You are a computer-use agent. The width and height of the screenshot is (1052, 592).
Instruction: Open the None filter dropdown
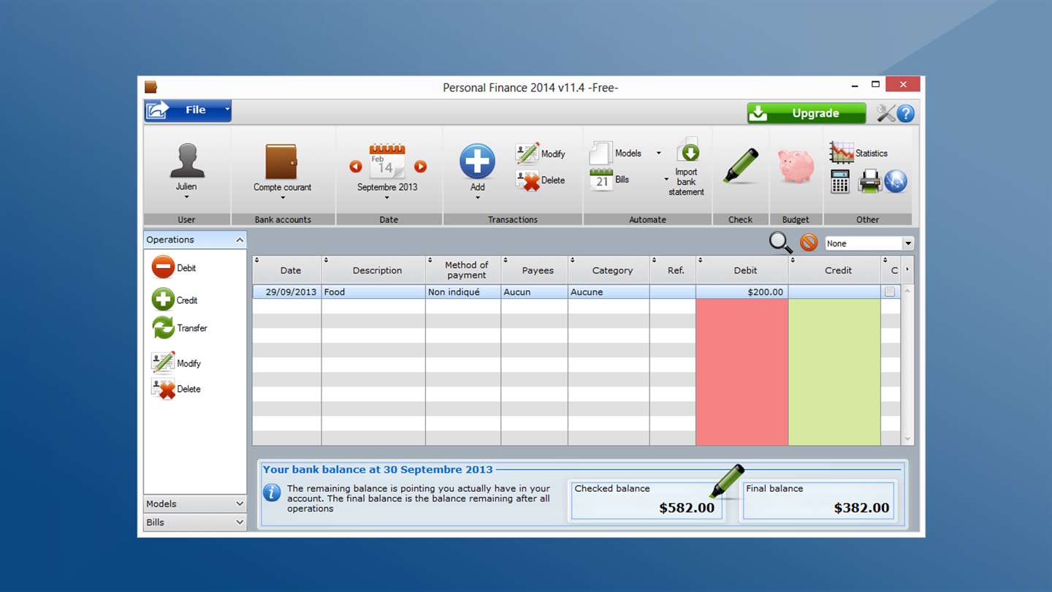[x=869, y=243]
